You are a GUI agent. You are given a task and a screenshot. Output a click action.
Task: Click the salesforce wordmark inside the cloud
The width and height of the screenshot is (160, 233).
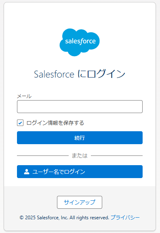click(x=80, y=41)
